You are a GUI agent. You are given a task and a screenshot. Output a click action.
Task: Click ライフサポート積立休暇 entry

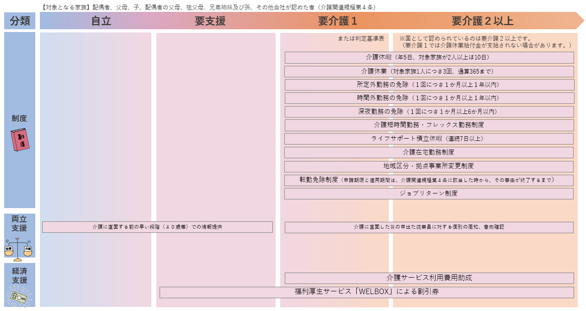pyautogui.click(x=429, y=139)
